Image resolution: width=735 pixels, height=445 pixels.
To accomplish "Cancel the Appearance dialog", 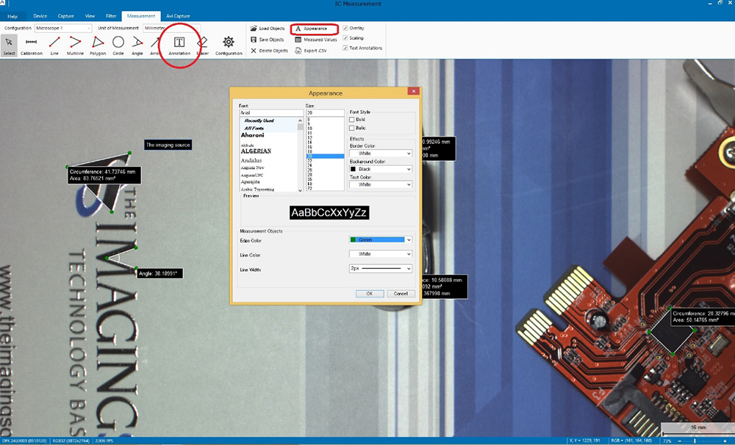I will (x=401, y=294).
